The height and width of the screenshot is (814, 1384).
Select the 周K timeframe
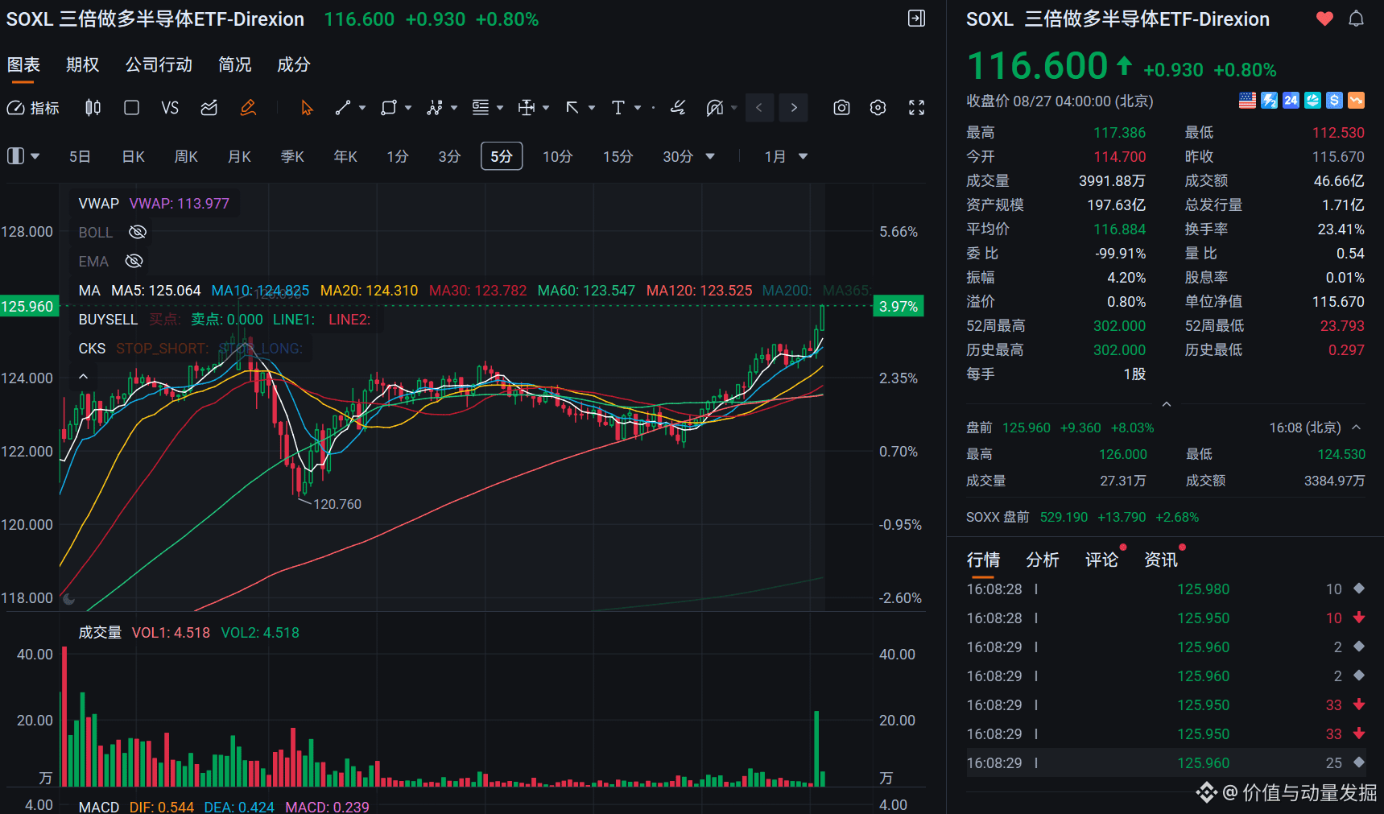tap(186, 156)
